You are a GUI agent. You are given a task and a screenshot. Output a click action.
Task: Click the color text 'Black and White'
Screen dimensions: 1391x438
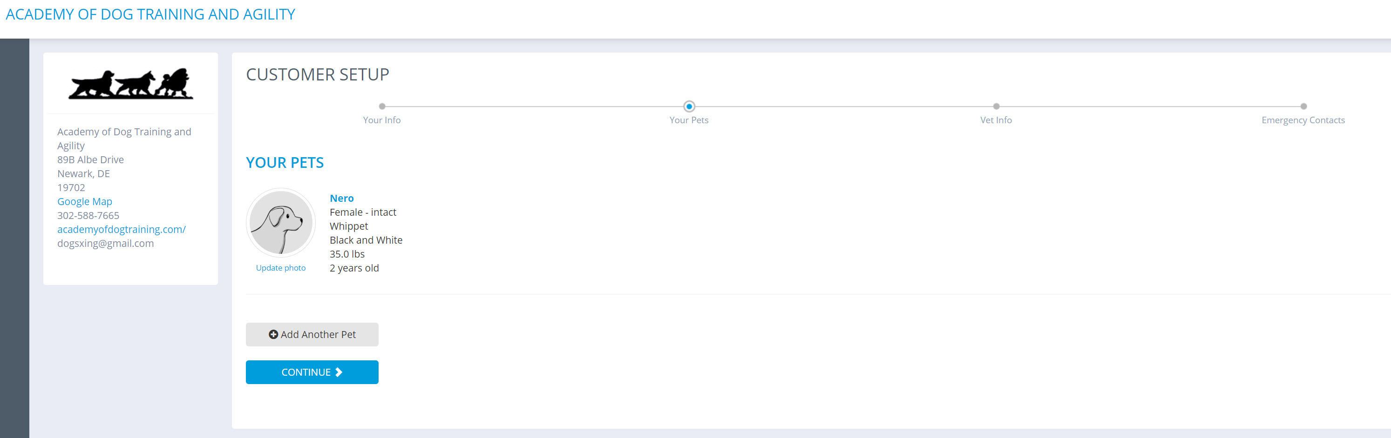tap(366, 240)
